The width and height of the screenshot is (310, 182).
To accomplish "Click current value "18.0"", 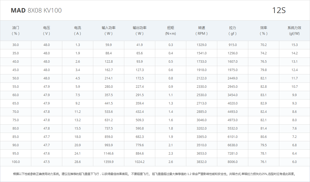I will [78, 137].
